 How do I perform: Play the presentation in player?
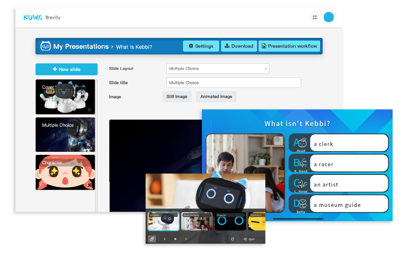[175, 239]
